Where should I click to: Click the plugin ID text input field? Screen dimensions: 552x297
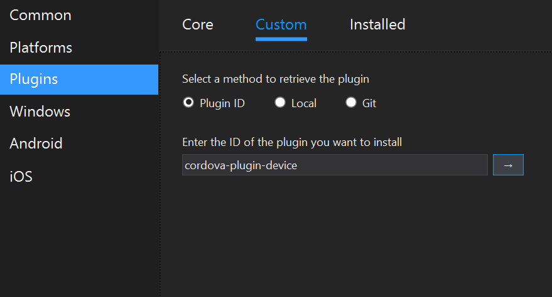[x=334, y=165]
